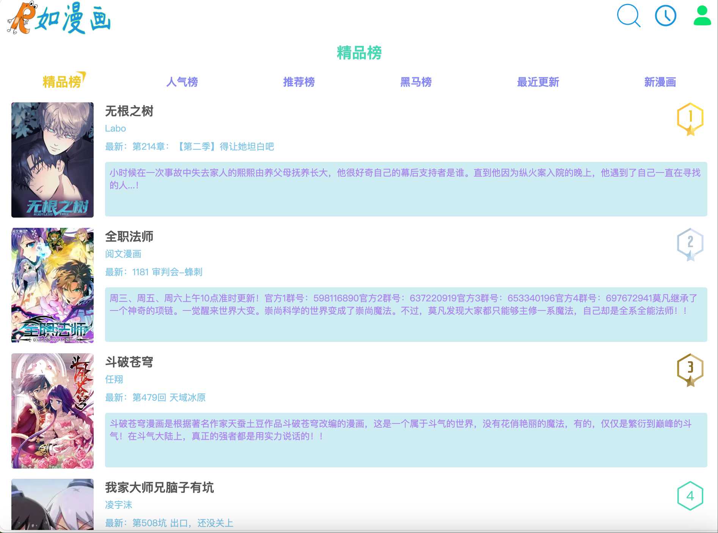View author Labo's page
Image resolution: width=718 pixels, height=533 pixels.
tap(116, 129)
